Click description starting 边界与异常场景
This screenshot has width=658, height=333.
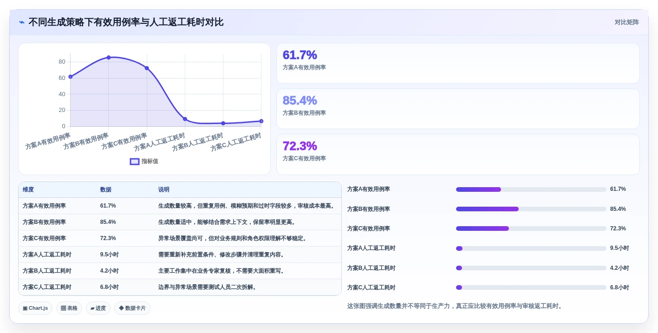tap(208, 287)
